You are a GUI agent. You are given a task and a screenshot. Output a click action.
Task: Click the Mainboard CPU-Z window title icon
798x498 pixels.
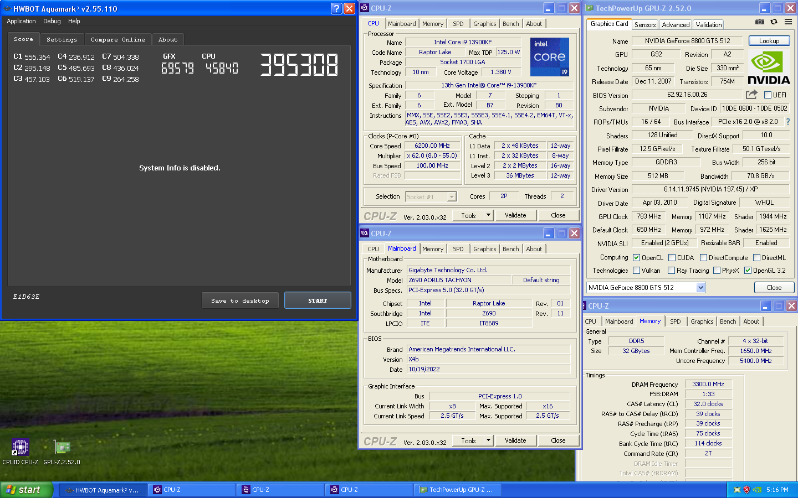[365, 234]
